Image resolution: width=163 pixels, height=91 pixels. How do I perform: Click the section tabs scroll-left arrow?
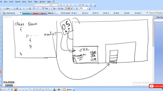20,13
